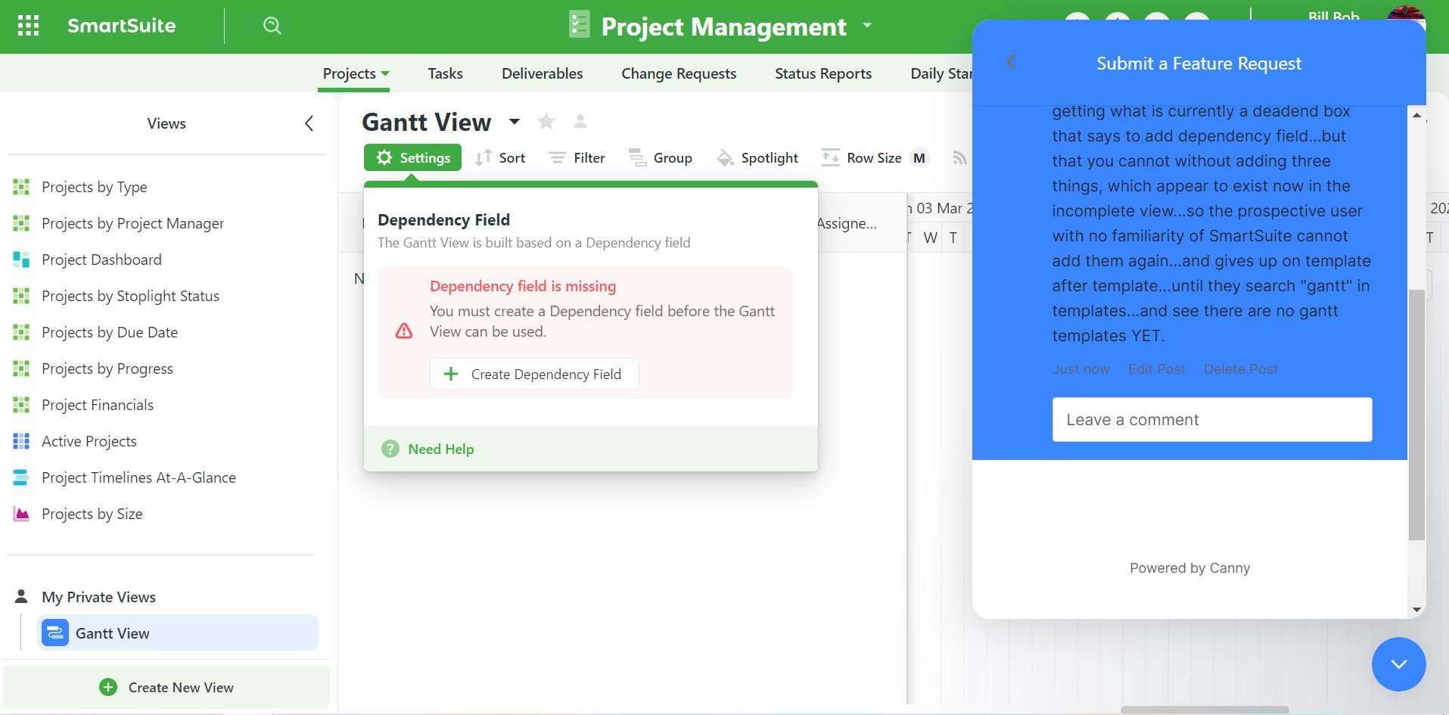This screenshot has width=1449, height=715.
Task: Click the My Private Views person icon
Action: click(21, 597)
